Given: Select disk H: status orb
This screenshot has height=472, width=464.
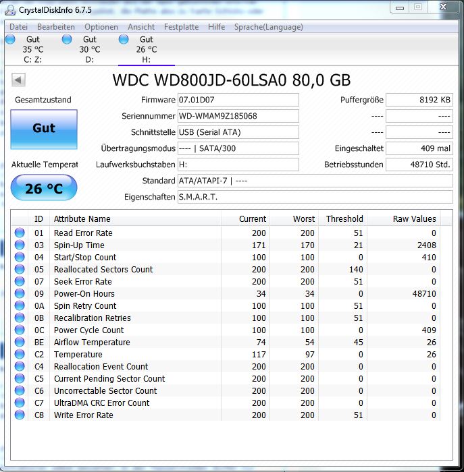Looking at the screenshot, I should [x=124, y=39].
